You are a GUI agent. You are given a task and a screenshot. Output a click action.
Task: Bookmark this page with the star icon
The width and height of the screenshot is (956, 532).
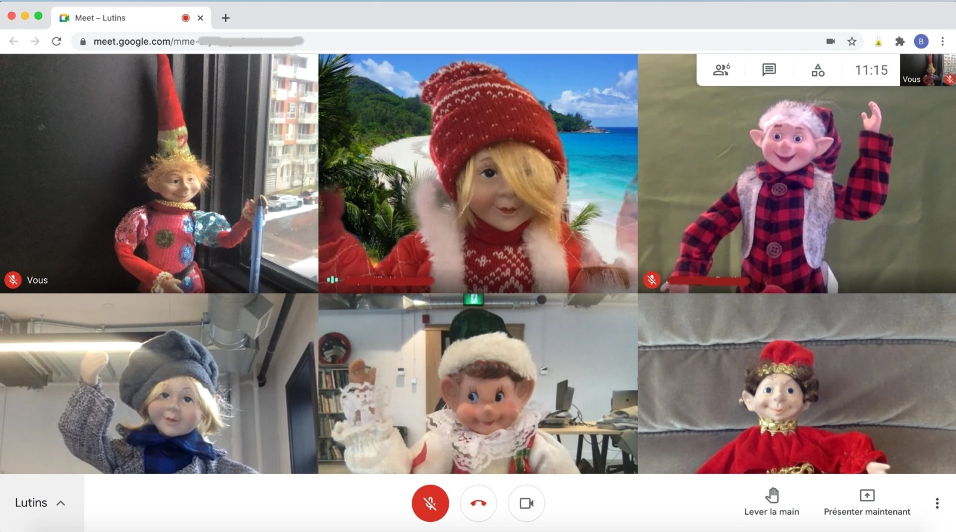tap(852, 41)
